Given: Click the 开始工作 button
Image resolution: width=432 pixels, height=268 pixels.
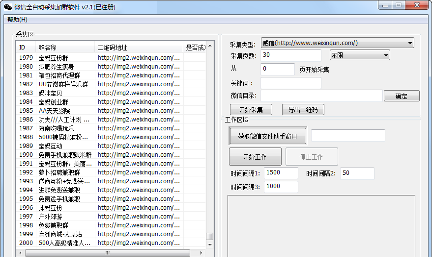Looking at the screenshot, I should tap(255, 156).
